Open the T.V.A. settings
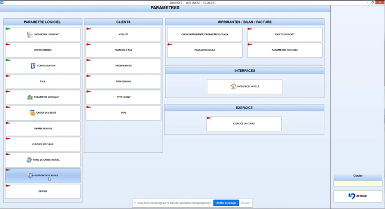 [x=43, y=81]
